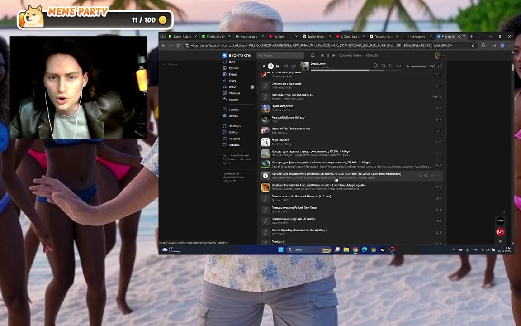521x326 pixels.
Task: Go back in Chrome browser
Action: [163, 45]
